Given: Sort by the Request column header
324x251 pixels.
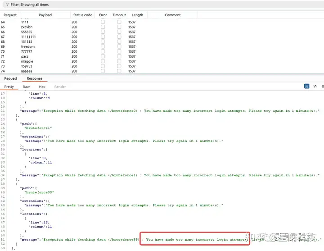Looking at the screenshot, I should click(x=10, y=15).
